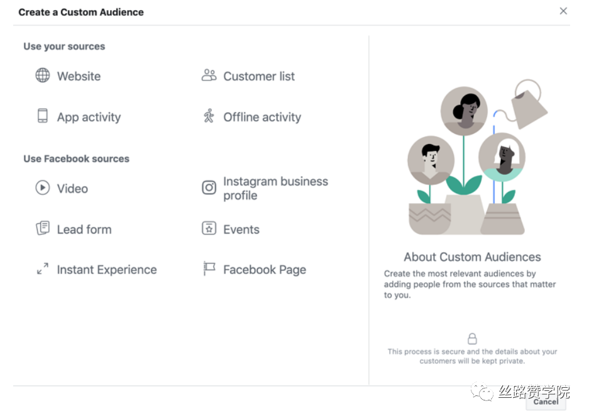Click the 'Create the most relevant audiences' description
This screenshot has height=418, width=589.
click(470, 284)
